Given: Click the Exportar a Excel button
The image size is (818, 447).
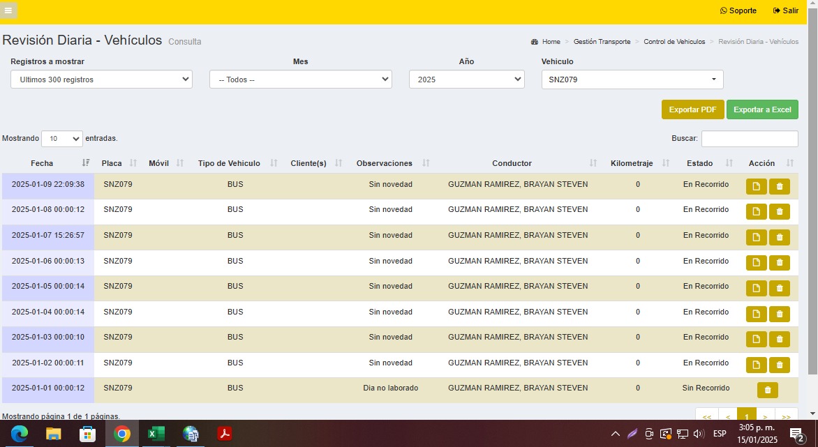Looking at the screenshot, I should point(761,110).
